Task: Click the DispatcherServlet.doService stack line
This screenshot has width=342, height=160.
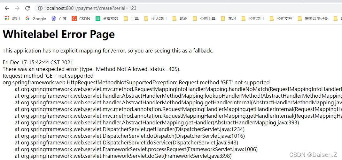Action: (x=127, y=143)
